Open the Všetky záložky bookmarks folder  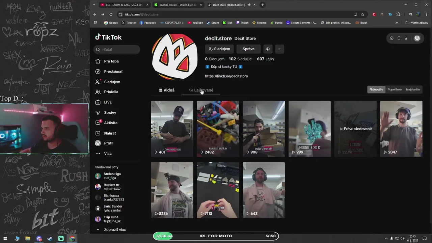click(x=417, y=23)
